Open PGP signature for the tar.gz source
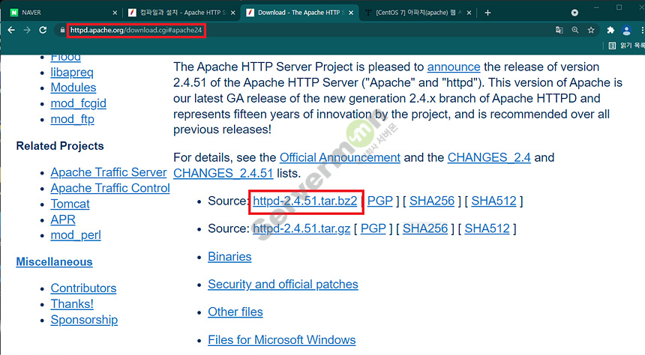 (373, 228)
